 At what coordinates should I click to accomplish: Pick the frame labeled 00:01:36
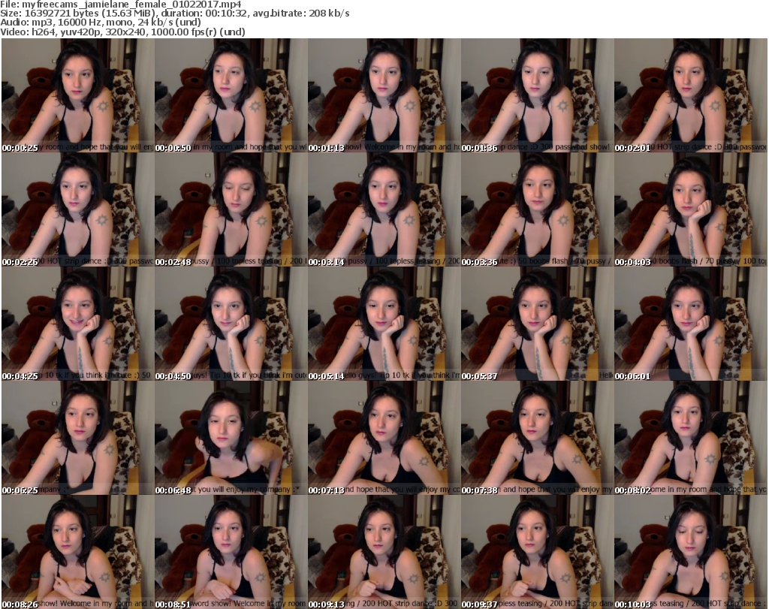[537, 95]
